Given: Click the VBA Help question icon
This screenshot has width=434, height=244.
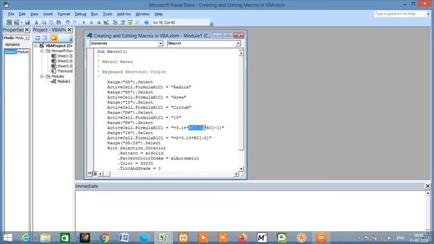Looking at the screenshot, I should [x=146, y=22].
